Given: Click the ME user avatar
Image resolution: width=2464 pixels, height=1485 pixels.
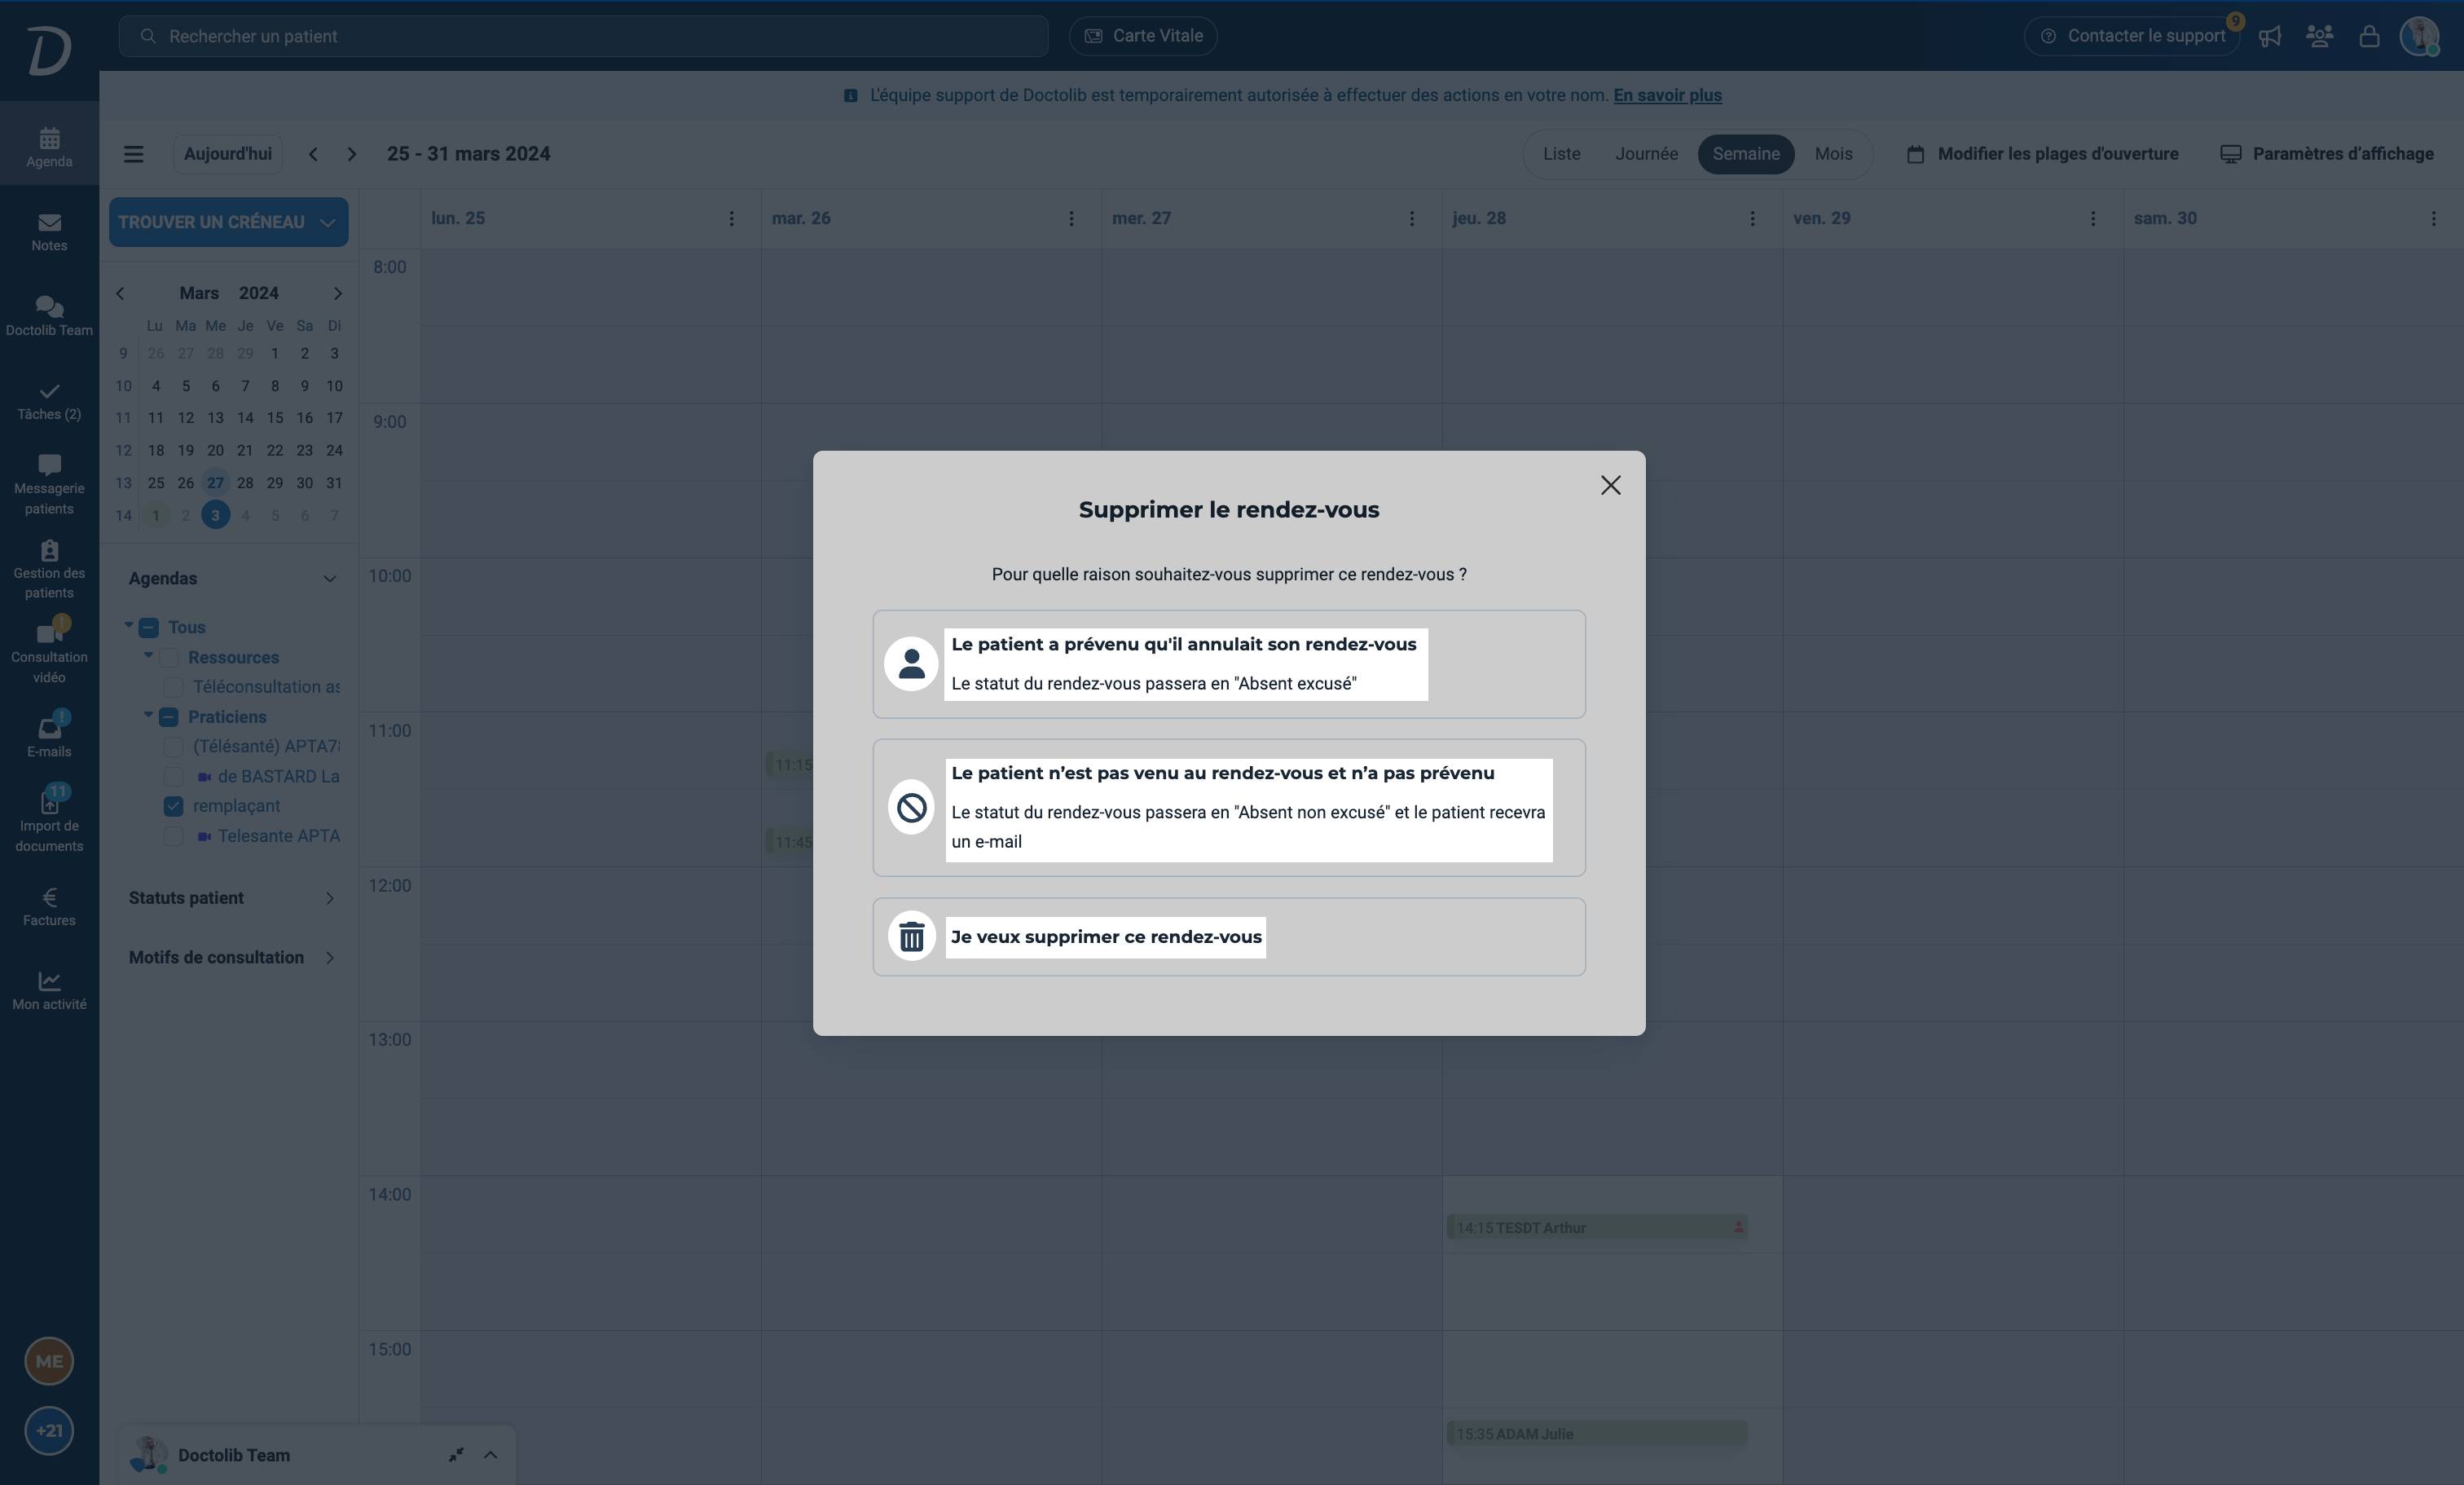Looking at the screenshot, I should tap(49, 1361).
